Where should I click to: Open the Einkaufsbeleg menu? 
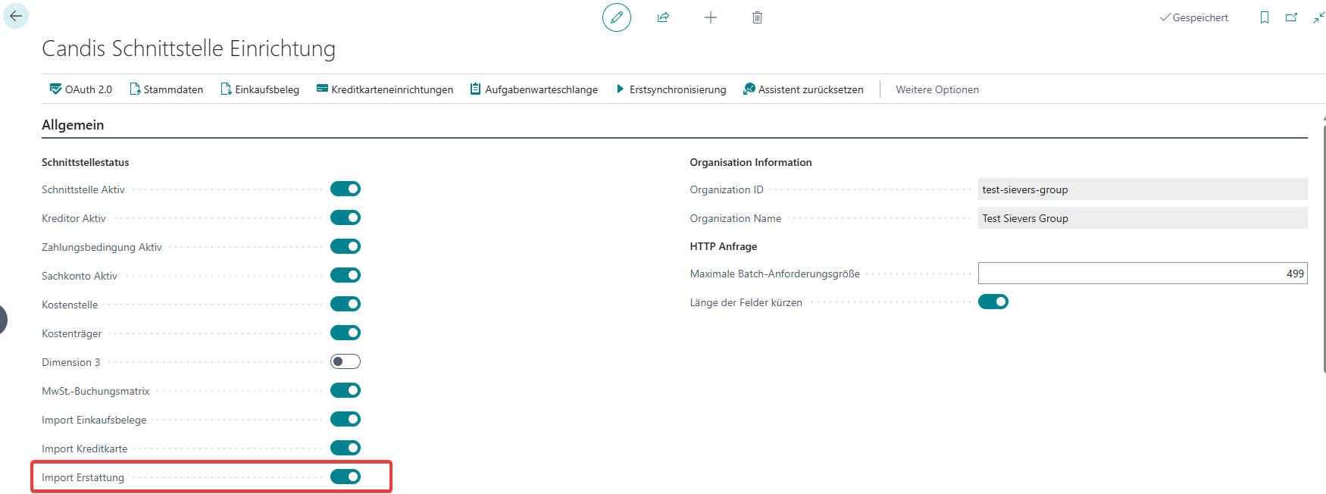[260, 89]
